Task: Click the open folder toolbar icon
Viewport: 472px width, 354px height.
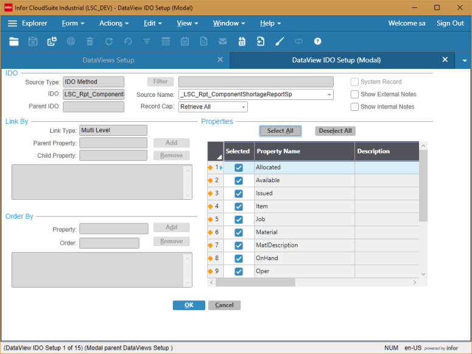Action: (x=14, y=41)
